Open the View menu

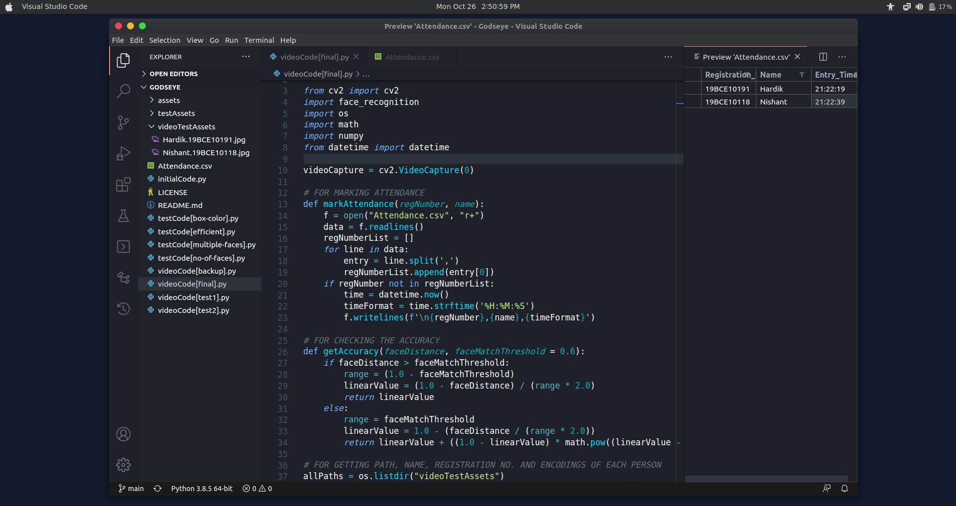[x=195, y=40]
